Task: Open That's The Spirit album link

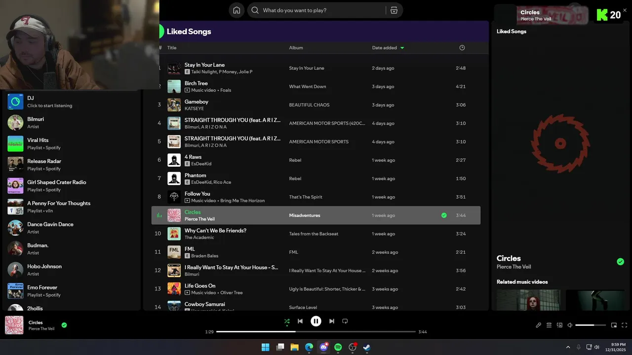Action: [x=306, y=197]
